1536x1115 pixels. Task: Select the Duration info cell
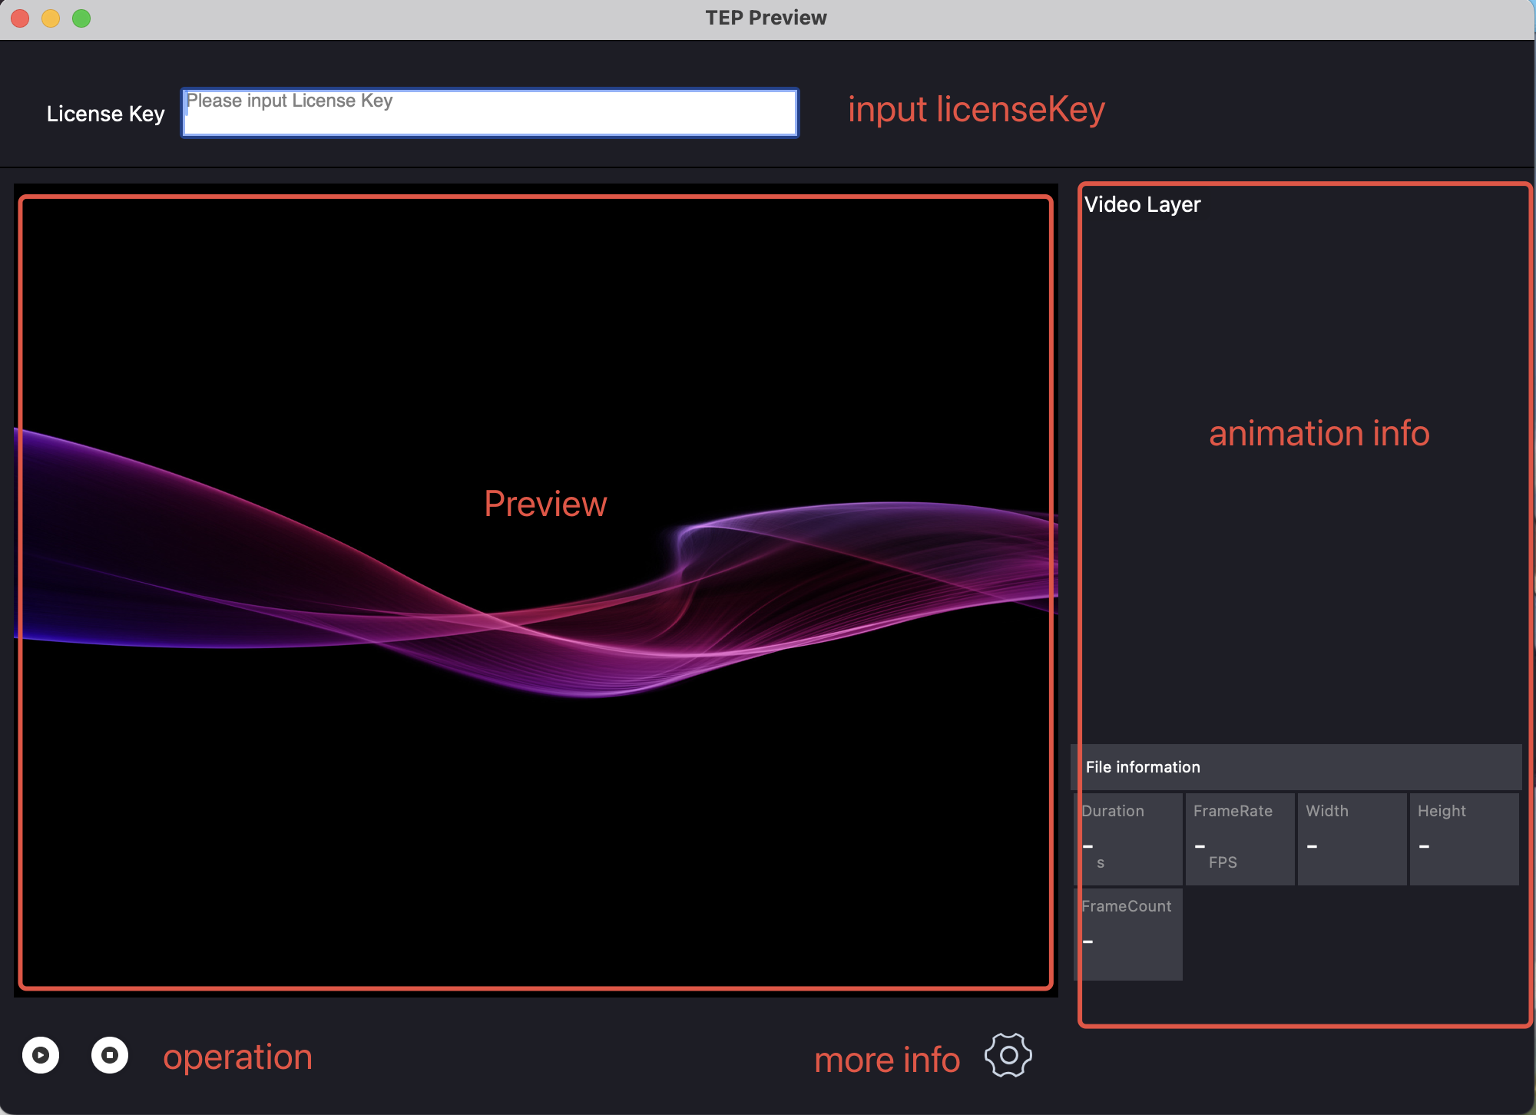[1127, 839]
